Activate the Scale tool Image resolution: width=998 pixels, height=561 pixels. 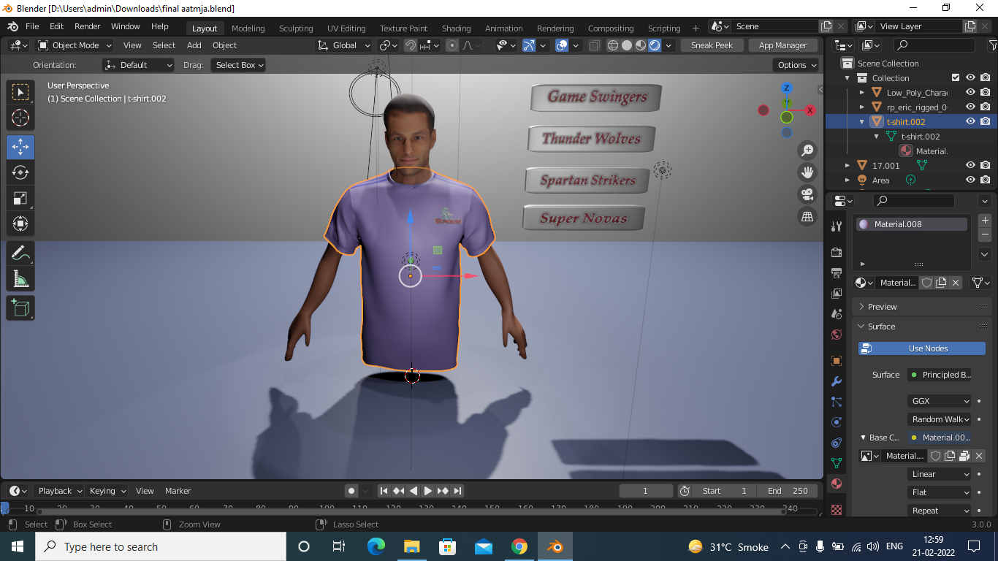[x=20, y=198]
